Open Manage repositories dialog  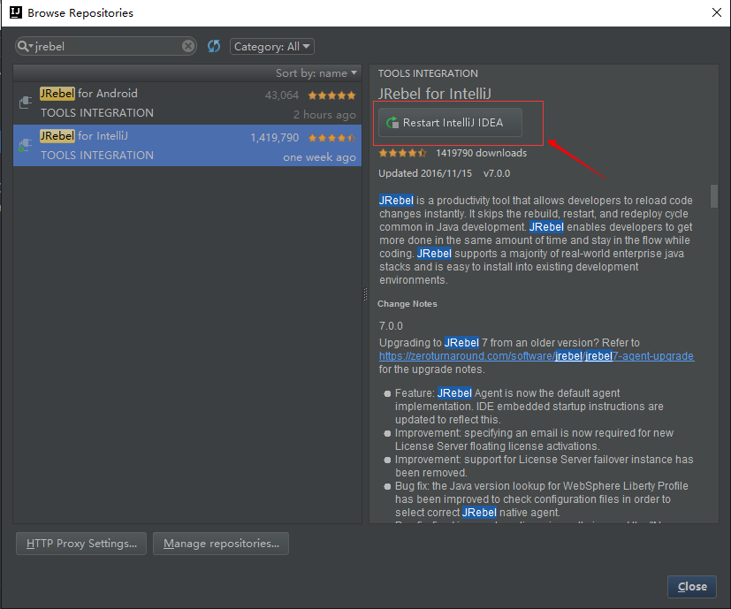coord(221,544)
